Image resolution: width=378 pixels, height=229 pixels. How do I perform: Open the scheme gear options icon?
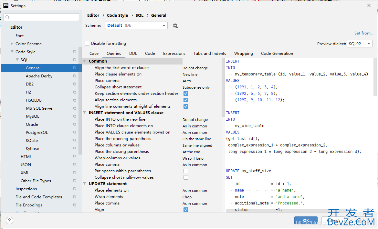click(x=175, y=25)
